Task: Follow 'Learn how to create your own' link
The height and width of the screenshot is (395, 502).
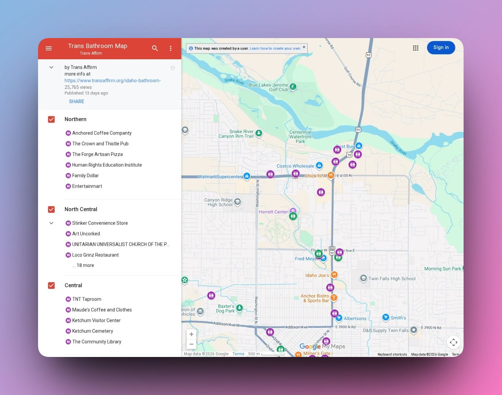Action: [x=275, y=48]
